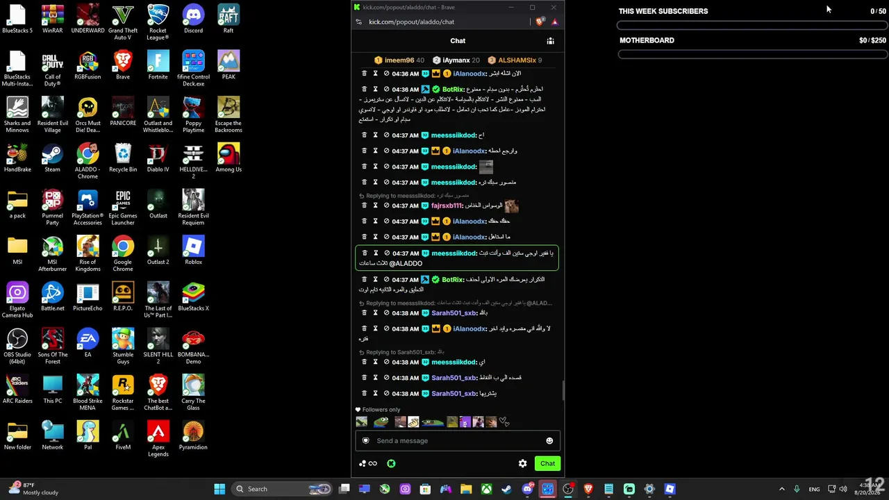Click BotRix username in 04:37 AM message
The image size is (889, 500).
coord(452,279)
